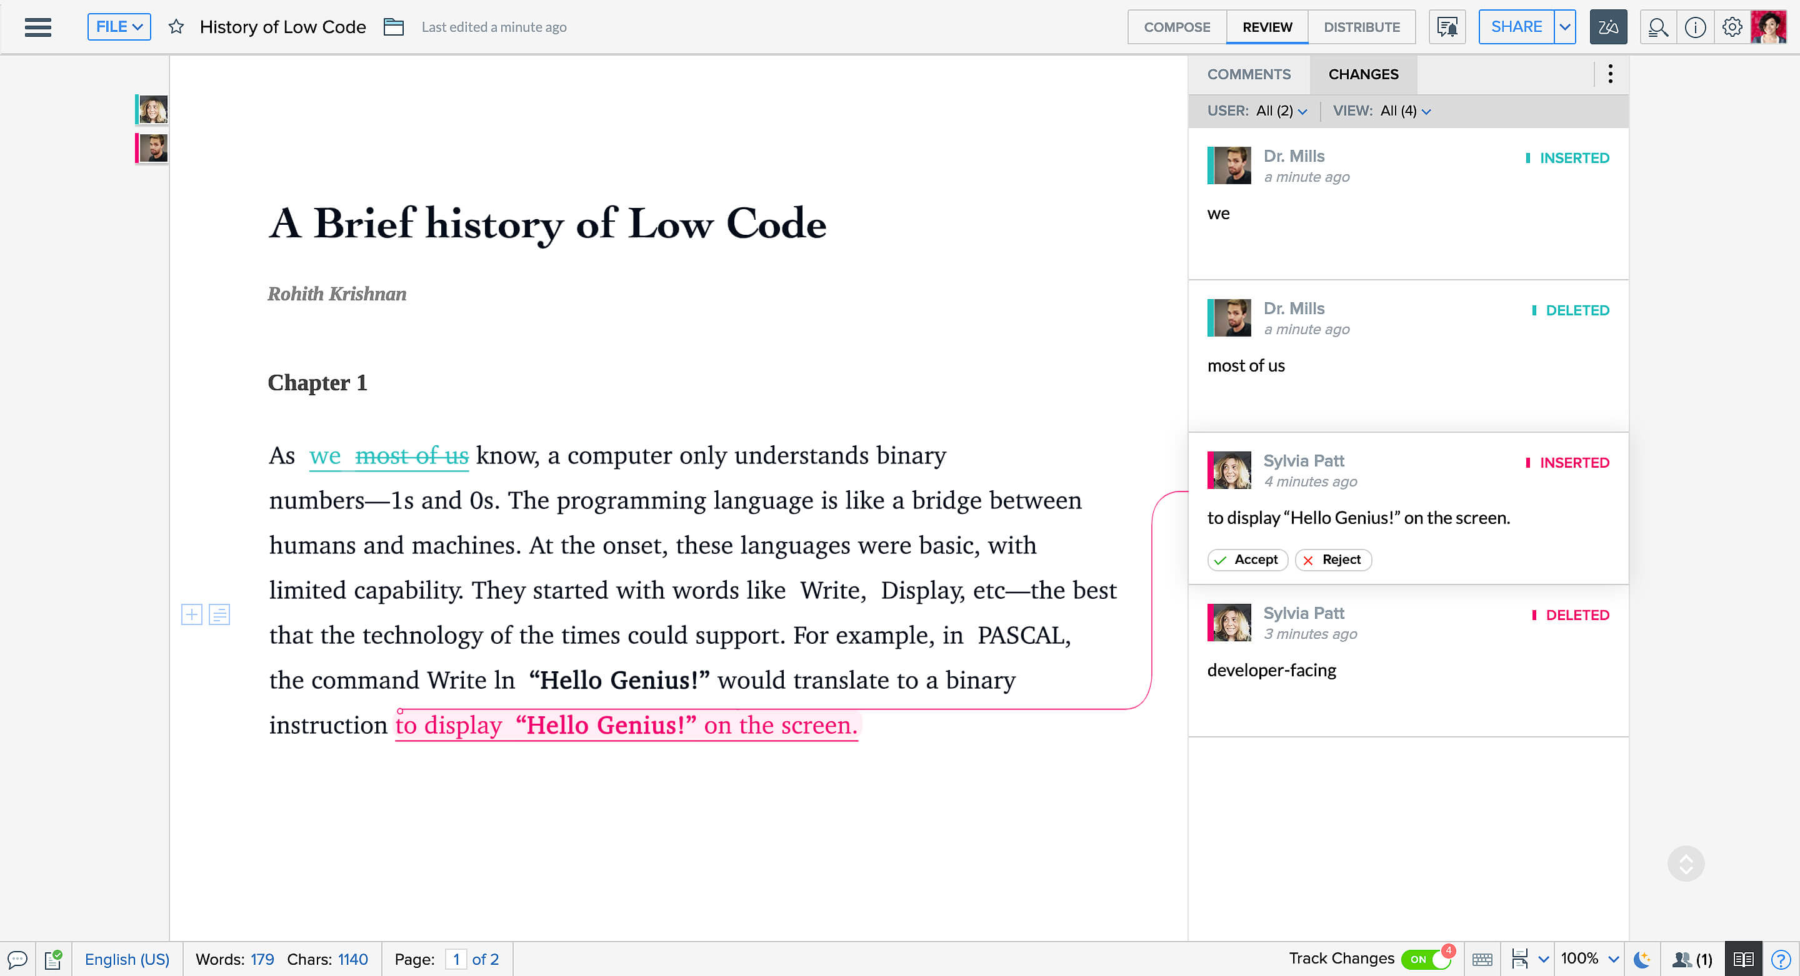Screen dimensions: 1800x976
Task: Click the settings gear icon in toolbar
Action: [x=1731, y=26]
